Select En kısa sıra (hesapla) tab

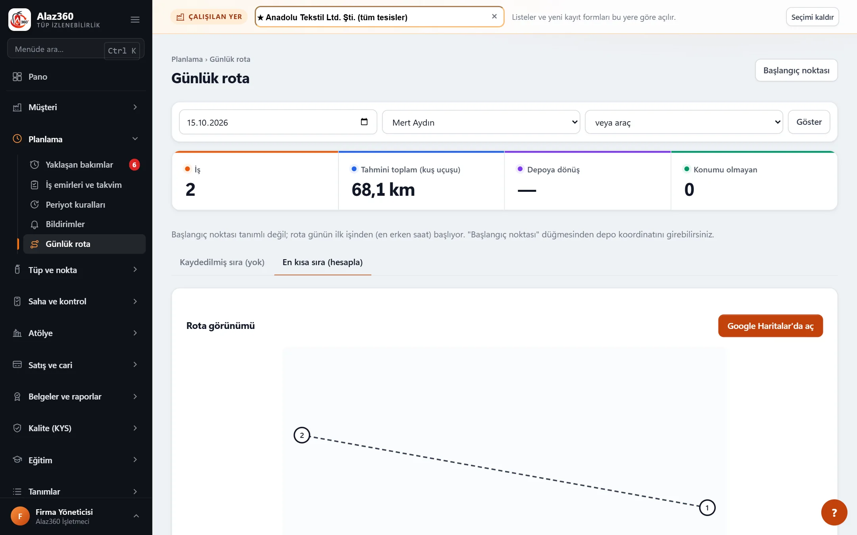323,262
